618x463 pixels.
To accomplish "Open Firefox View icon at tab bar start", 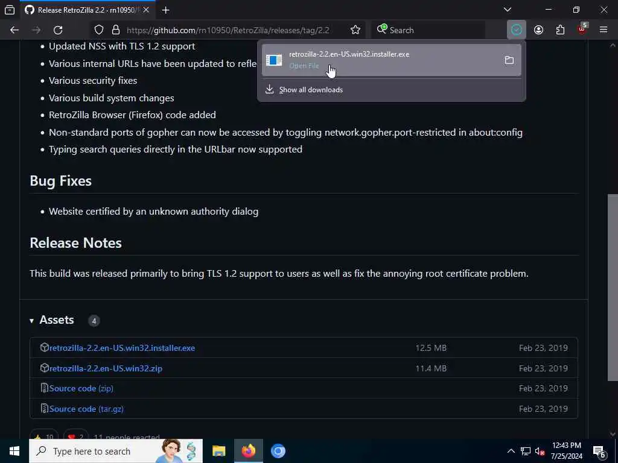I will point(10,10).
